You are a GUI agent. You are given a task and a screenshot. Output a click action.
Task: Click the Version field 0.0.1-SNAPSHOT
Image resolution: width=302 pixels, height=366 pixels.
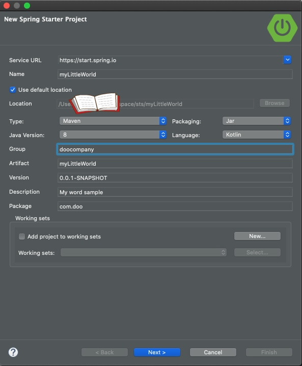point(175,177)
